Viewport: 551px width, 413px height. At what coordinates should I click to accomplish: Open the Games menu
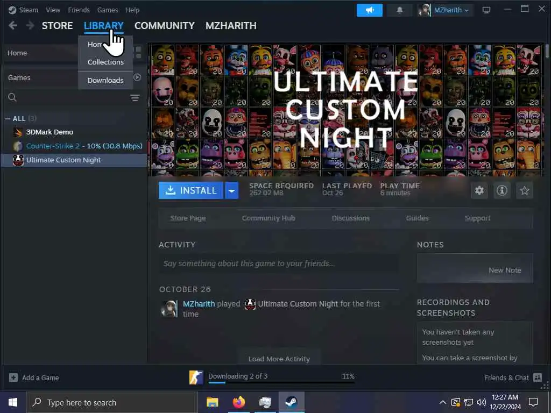[x=108, y=10]
